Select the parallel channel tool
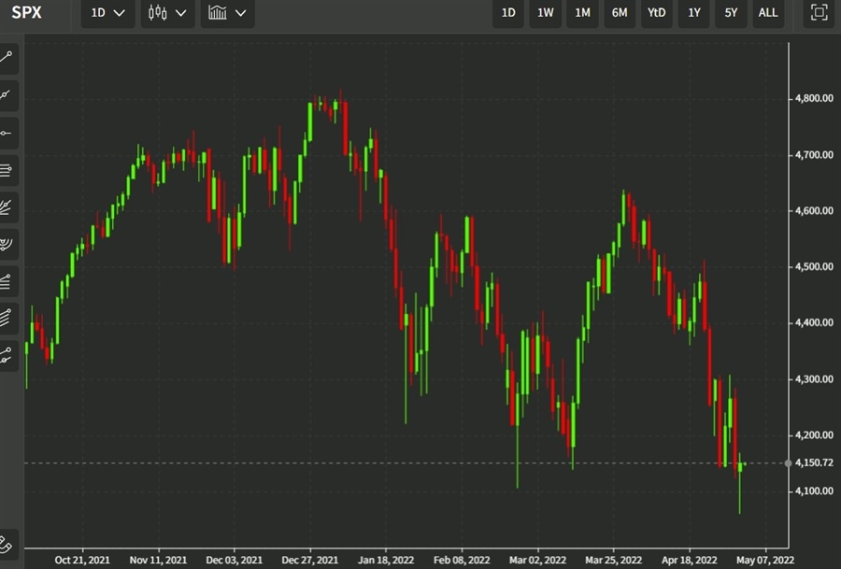The image size is (841, 569). coord(7,318)
